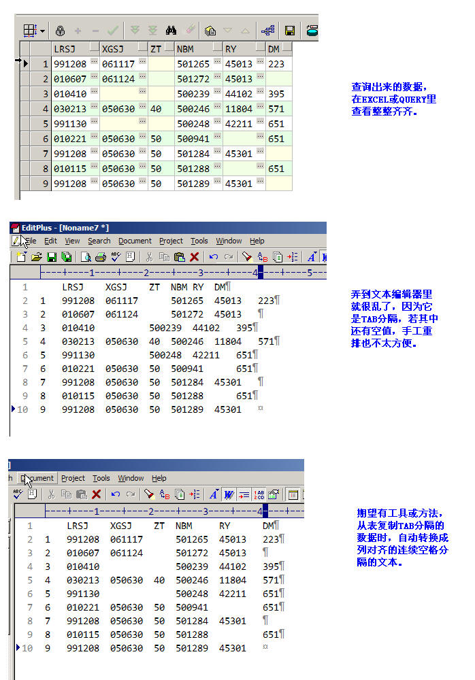
Task: Click the blue hierarchy linked query icon
Action: point(268,31)
